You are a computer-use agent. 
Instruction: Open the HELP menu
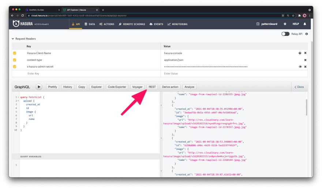pyautogui.click(x=296, y=24)
